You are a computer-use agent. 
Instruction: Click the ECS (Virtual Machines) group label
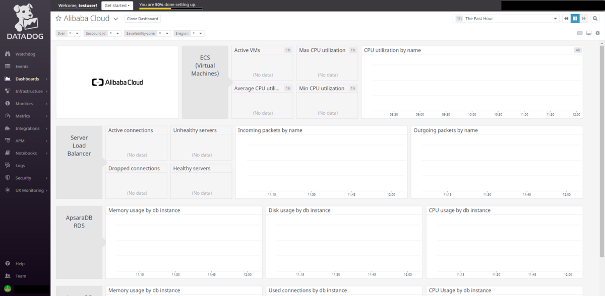(205, 65)
